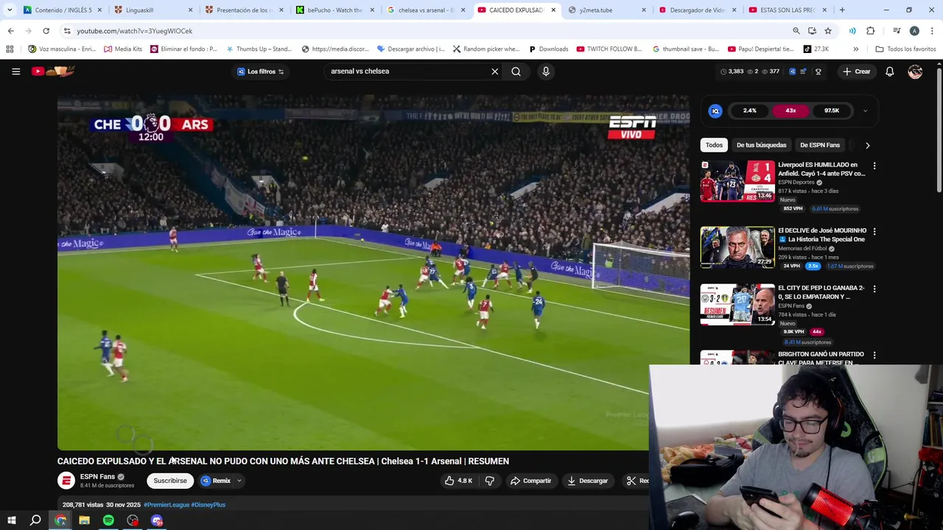Screen dimensions: 943x530
Task: Select the 2.4% vidIQ metric pill
Action: [x=749, y=110]
